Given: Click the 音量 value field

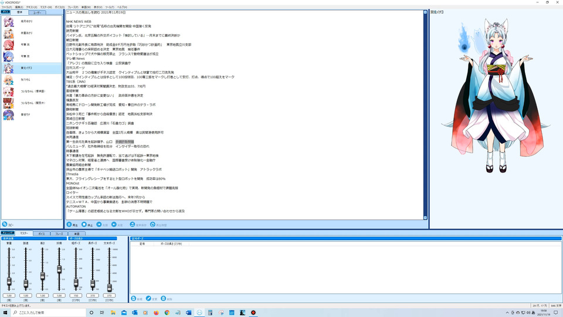Looking at the screenshot, I should 9,295.
